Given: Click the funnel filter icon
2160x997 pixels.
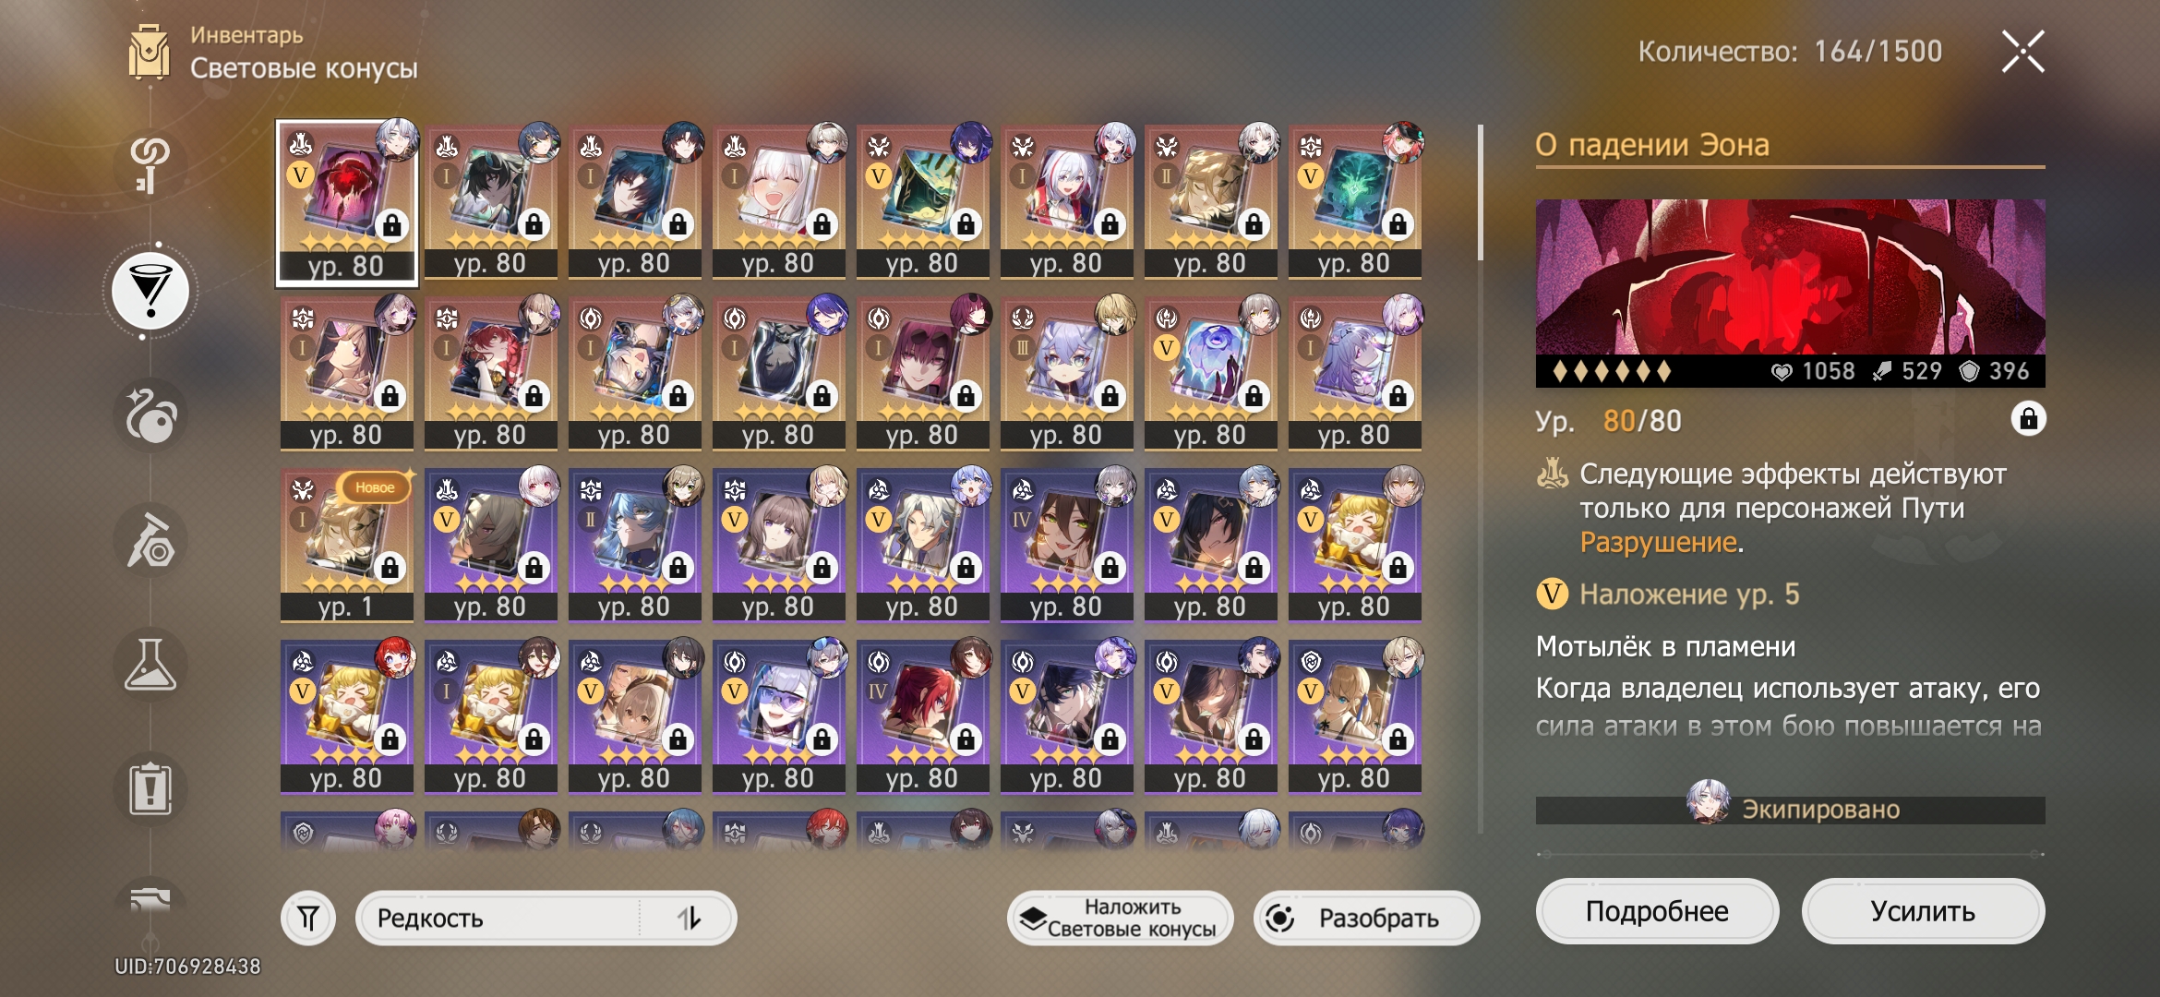Looking at the screenshot, I should (x=308, y=918).
